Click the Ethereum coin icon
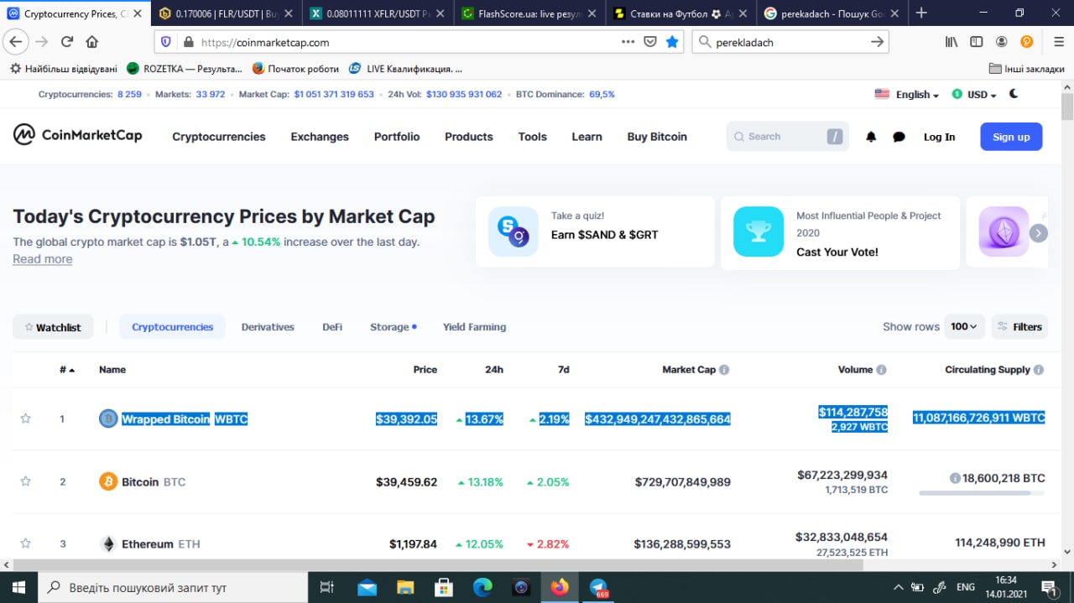 pos(108,543)
